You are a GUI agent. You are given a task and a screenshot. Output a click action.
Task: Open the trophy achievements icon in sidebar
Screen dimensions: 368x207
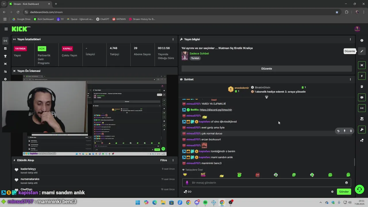[5, 56]
